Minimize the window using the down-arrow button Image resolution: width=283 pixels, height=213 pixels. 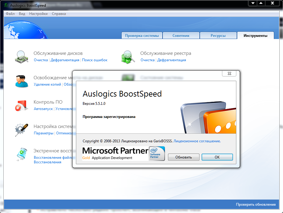coord(253,3)
